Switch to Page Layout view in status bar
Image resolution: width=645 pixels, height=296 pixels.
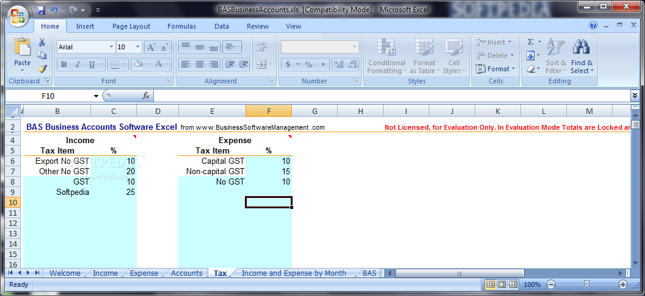click(502, 284)
